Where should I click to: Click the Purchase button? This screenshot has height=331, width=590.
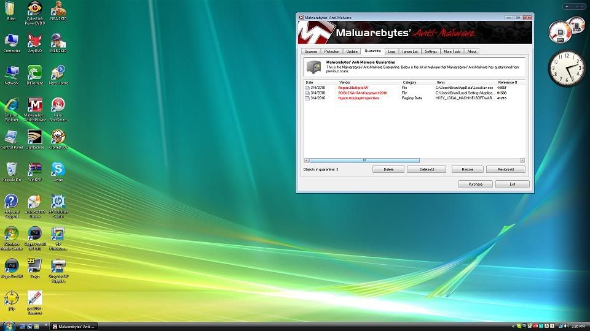pos(475,185)
